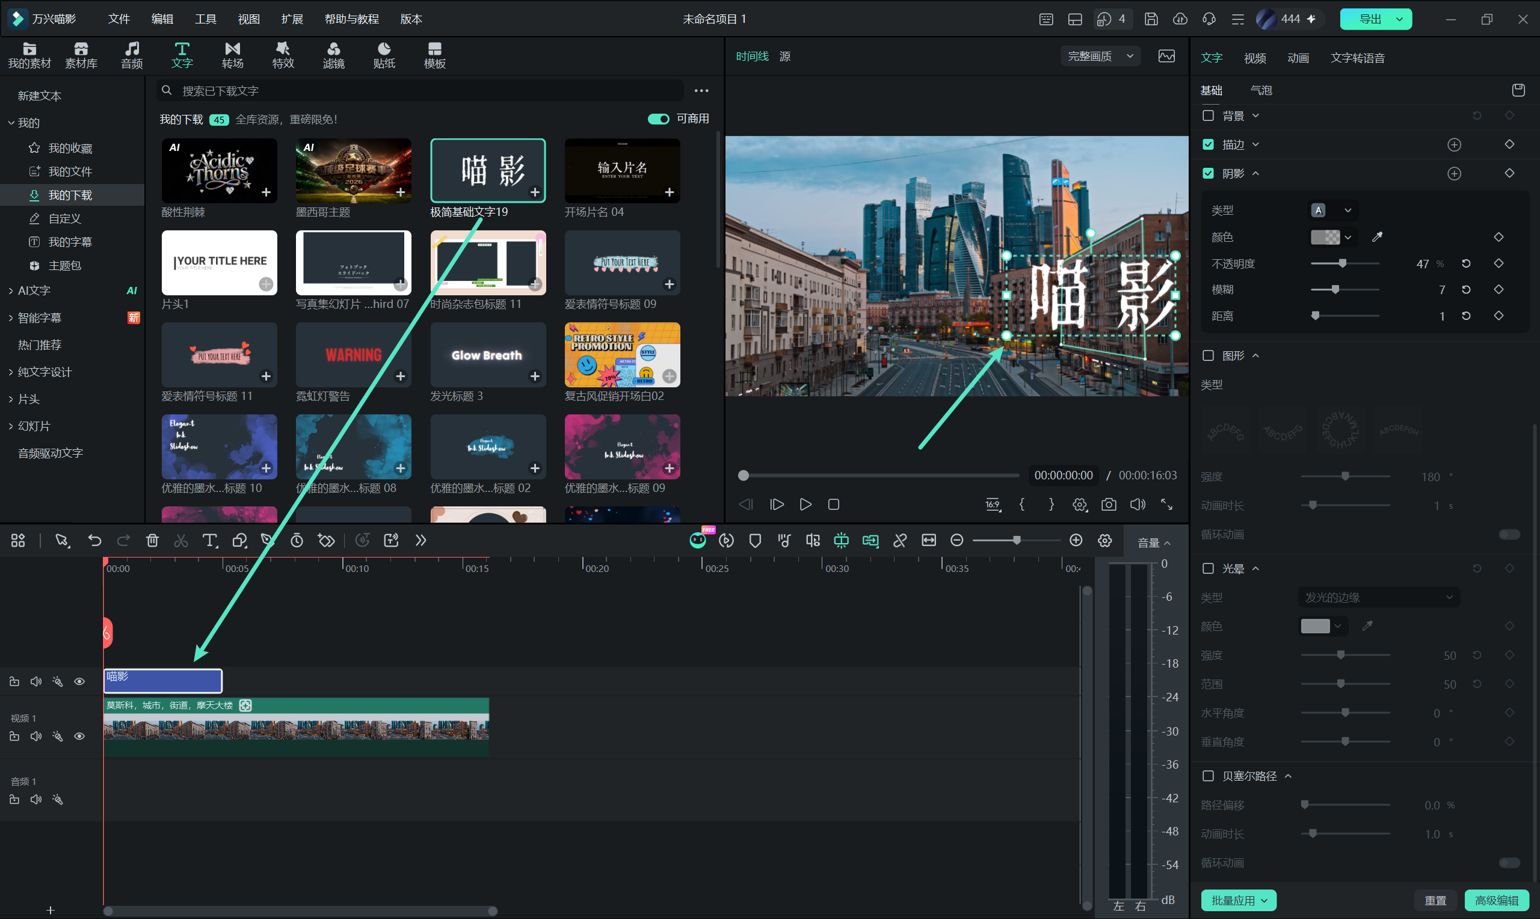The width and height of the screenshot is (1540, 919).
Task: Uncheck the 描边 stroke checkbox
Action: [1207, 144]
